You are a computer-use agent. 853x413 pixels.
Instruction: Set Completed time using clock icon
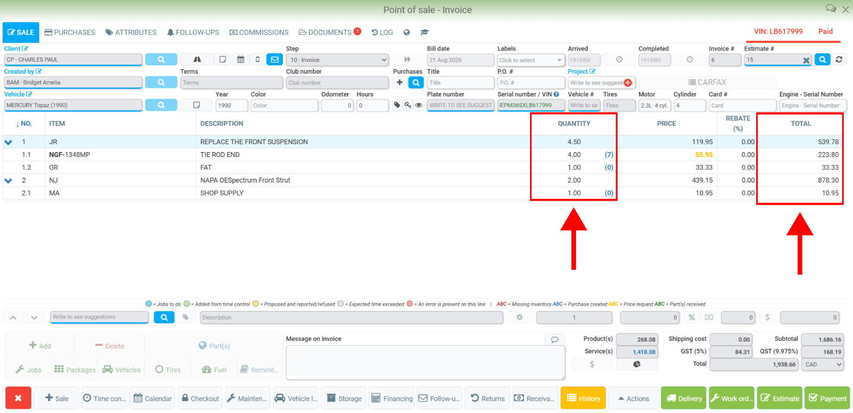(689, 59)
